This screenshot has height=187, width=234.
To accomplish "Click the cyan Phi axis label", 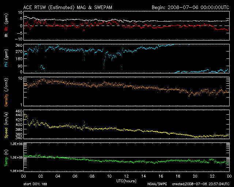I will tap(6, 64).
